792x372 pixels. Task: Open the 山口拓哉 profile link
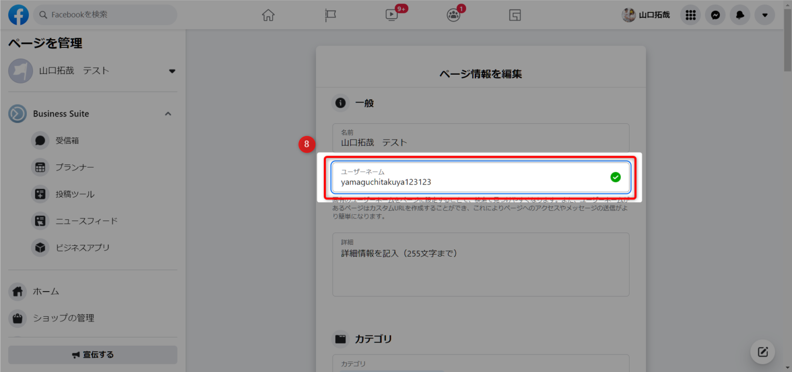[x=646, y=15]
